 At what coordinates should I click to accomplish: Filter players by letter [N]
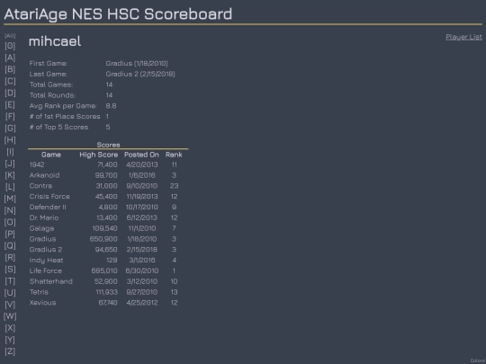click(x=10, y=210)
